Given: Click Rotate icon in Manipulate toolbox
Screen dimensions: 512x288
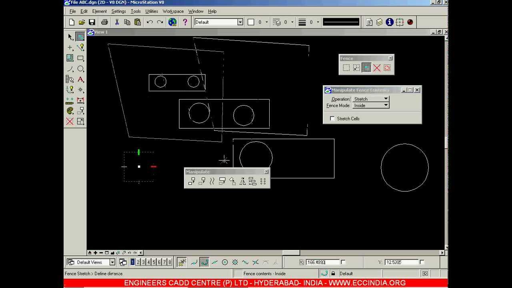Looking at the screenshot, I should (232, 181).
